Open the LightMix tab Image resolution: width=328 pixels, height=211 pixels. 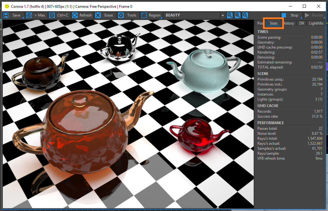click(x=316, y=23)
